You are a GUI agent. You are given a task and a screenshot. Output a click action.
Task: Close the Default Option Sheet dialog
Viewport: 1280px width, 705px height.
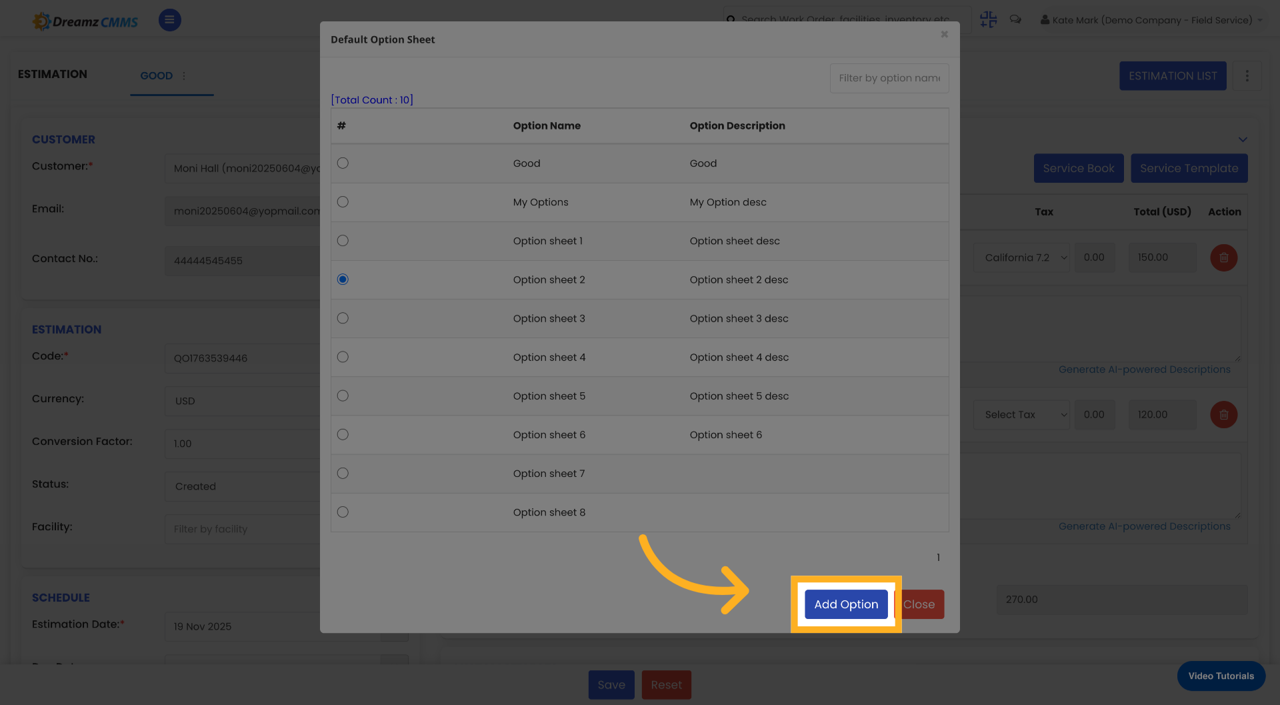tap(944, 34)
